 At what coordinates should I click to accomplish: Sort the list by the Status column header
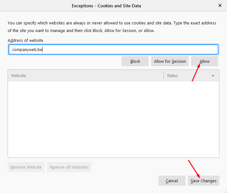[x=187, y=75]
